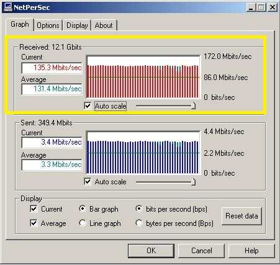Image resolution: width=280 pixels, height=265 pixels.
Task: Open Help for NetPerSec
Action: [x=251, y=251]
